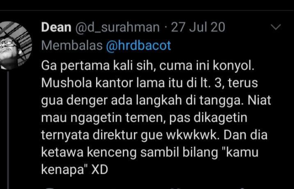
Task: Open Dean's profile picture
Action: coord(15,46)
